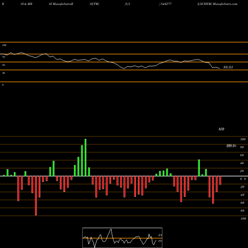Viewport: 248px width, 248px height.
Task: Click the RSI axis label 100 at left
Action: click(4, 45)
